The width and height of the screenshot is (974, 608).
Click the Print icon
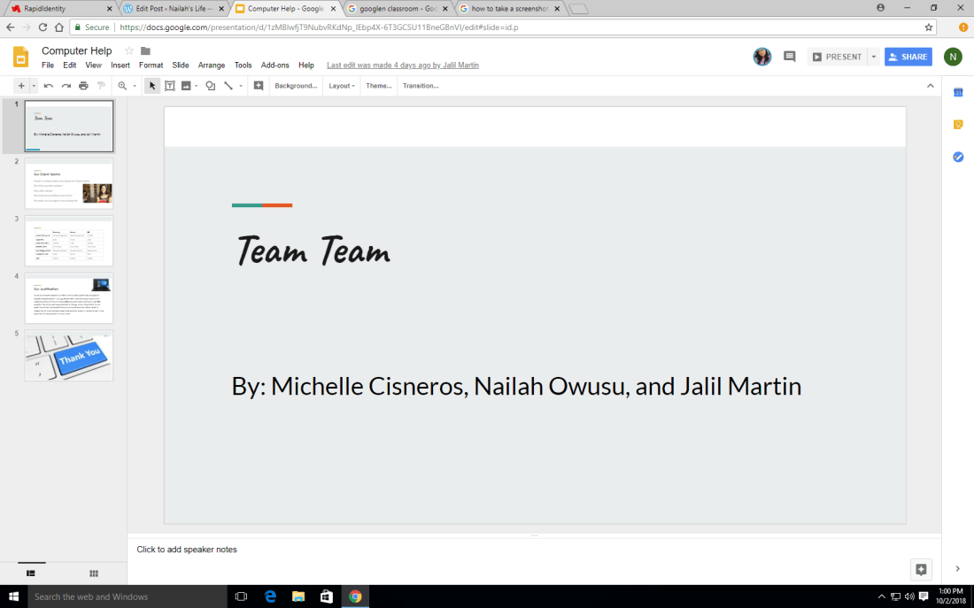tap(83, 86)
